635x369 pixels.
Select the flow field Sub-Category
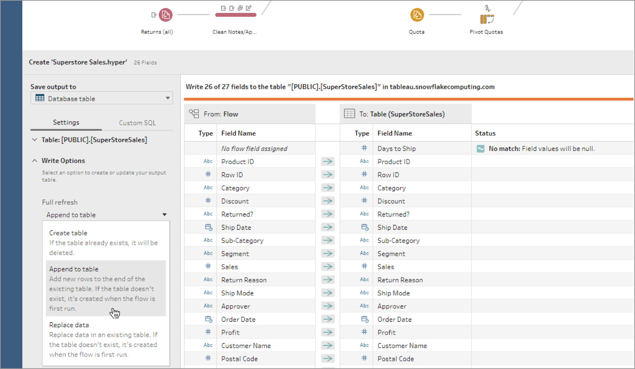tap(242, 241)
